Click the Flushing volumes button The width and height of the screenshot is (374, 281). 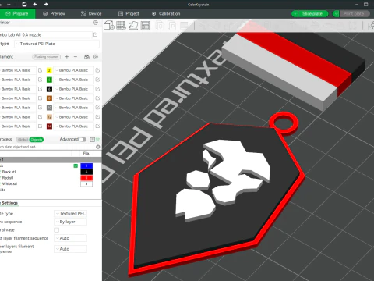pos(47,57)
